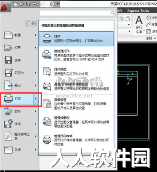Show open documents icon button
Screen dimensions: 157x172
point(34,23)
